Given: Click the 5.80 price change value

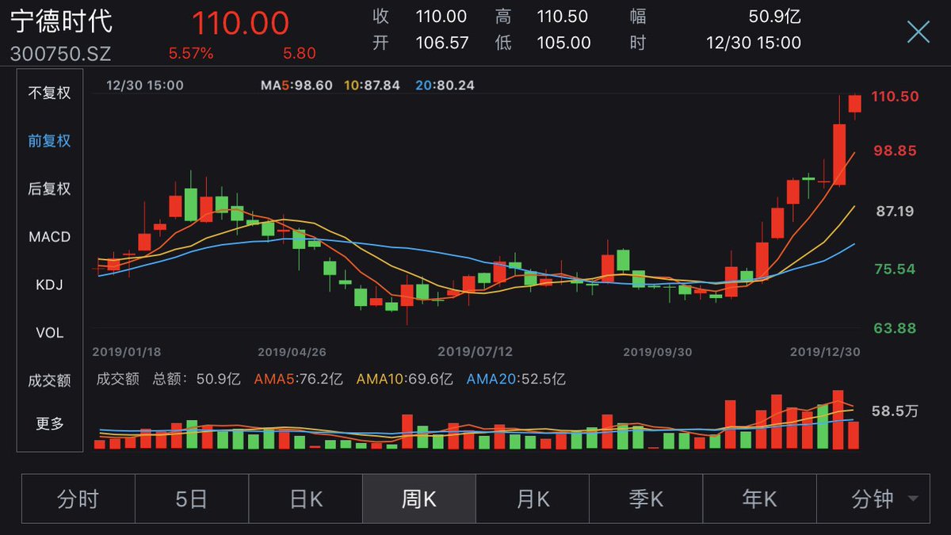Looking at the screenshot, I should click(300, 53).
